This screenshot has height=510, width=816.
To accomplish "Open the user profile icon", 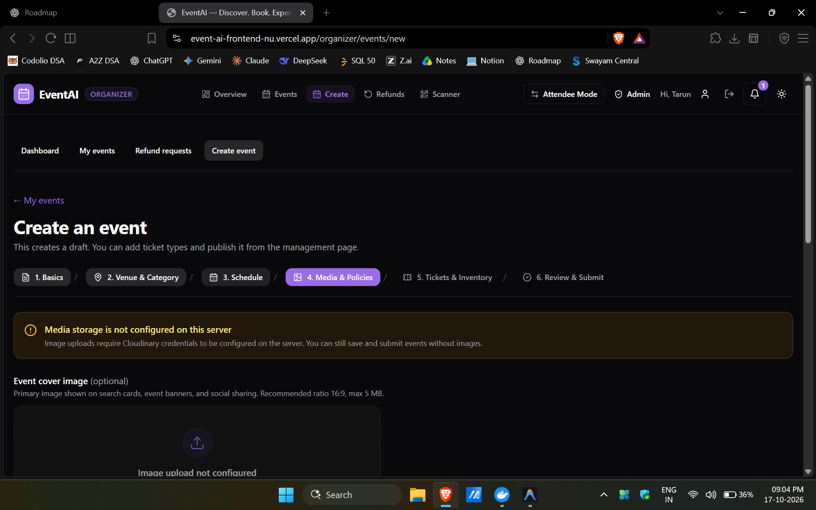I will click(x=705, y=94).
